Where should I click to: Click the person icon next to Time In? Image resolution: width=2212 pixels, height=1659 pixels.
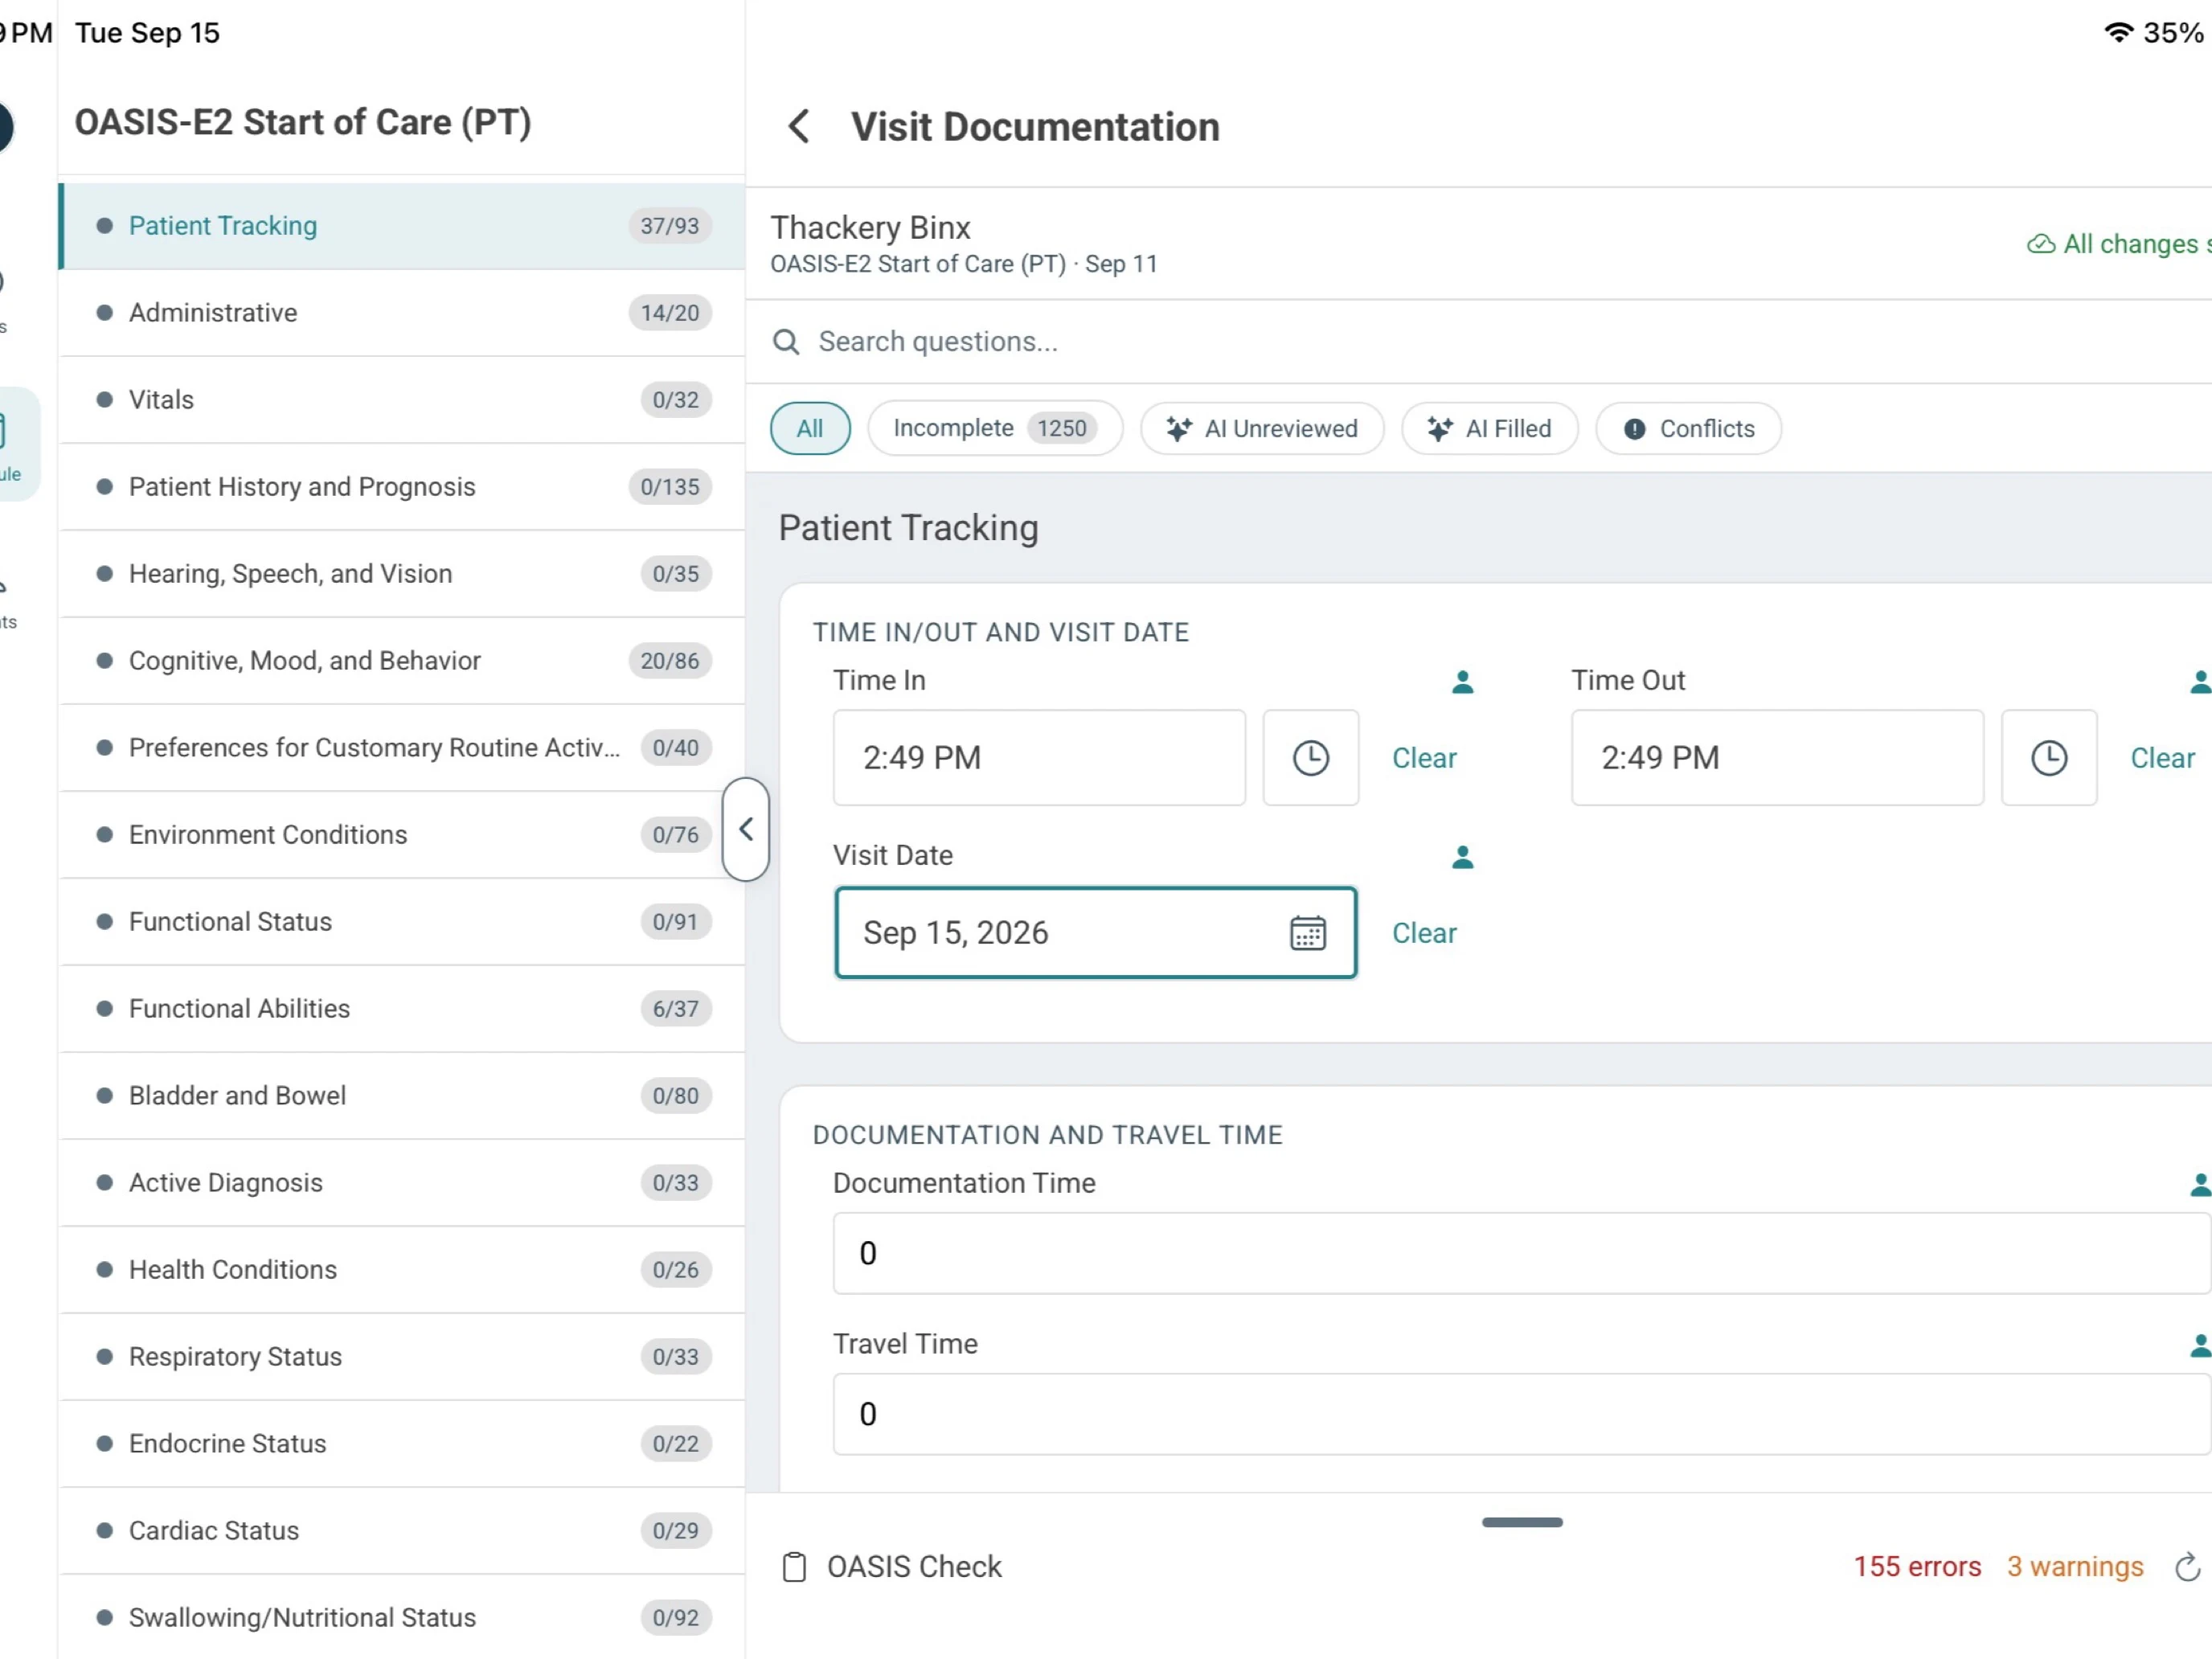(1462, 682)
